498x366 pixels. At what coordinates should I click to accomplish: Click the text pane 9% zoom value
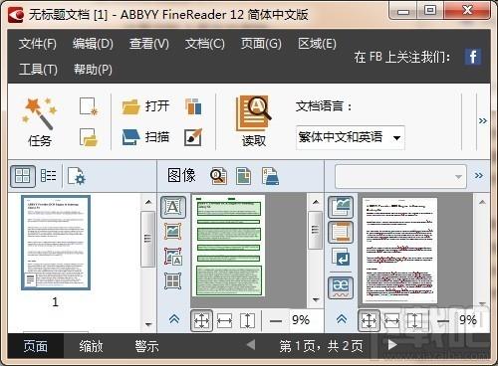point(468,320)
